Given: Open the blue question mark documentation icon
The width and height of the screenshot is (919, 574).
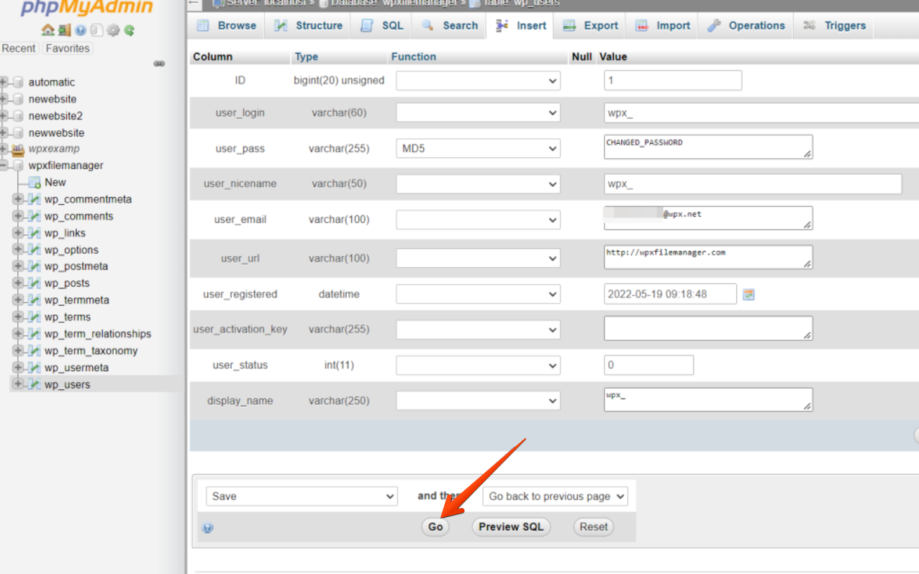Looking at the screenshot, I should (x=81, y=30).
